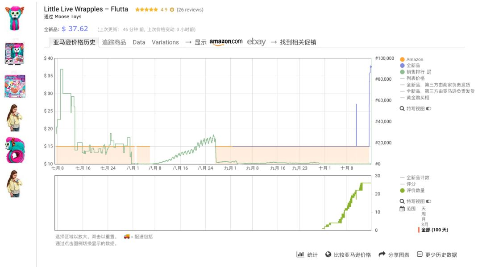Click the orange badge icon after 4.9
The height and width of the screenshot is (267, 482).
[x=172, y=9]
